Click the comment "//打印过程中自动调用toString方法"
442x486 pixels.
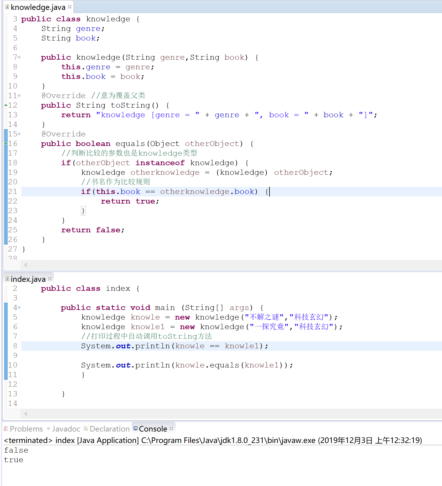[147, 336]
